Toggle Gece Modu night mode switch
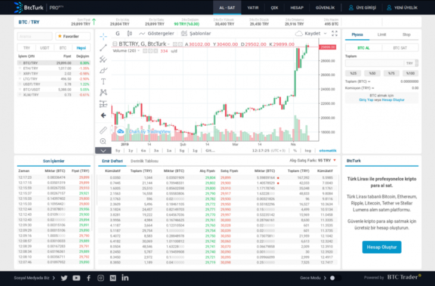The image size is (435, 286). pyautogui.click(x=335, y=278)
